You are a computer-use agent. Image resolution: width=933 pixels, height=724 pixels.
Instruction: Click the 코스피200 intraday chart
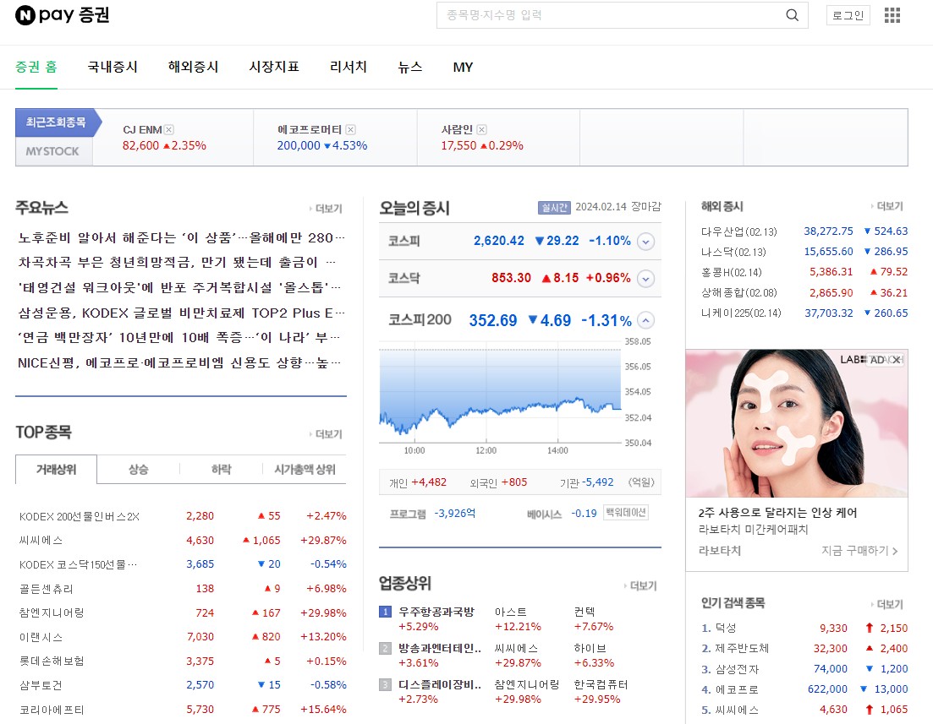tap(501, 392)
